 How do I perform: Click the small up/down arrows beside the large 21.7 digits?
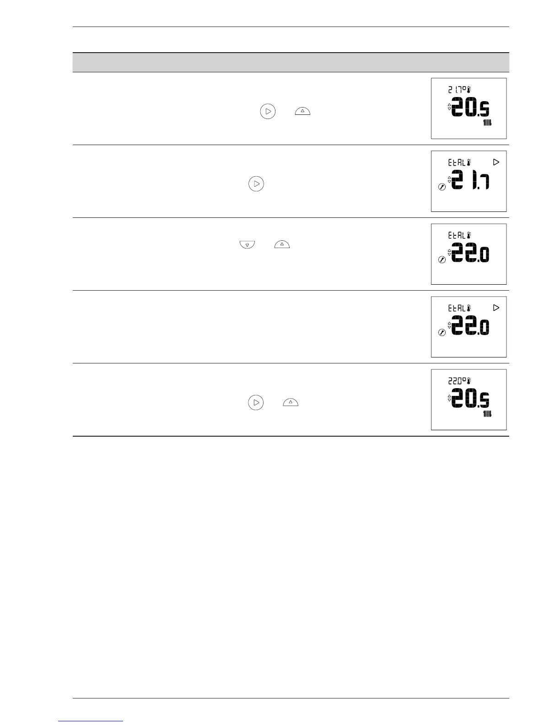coord(449,180)
